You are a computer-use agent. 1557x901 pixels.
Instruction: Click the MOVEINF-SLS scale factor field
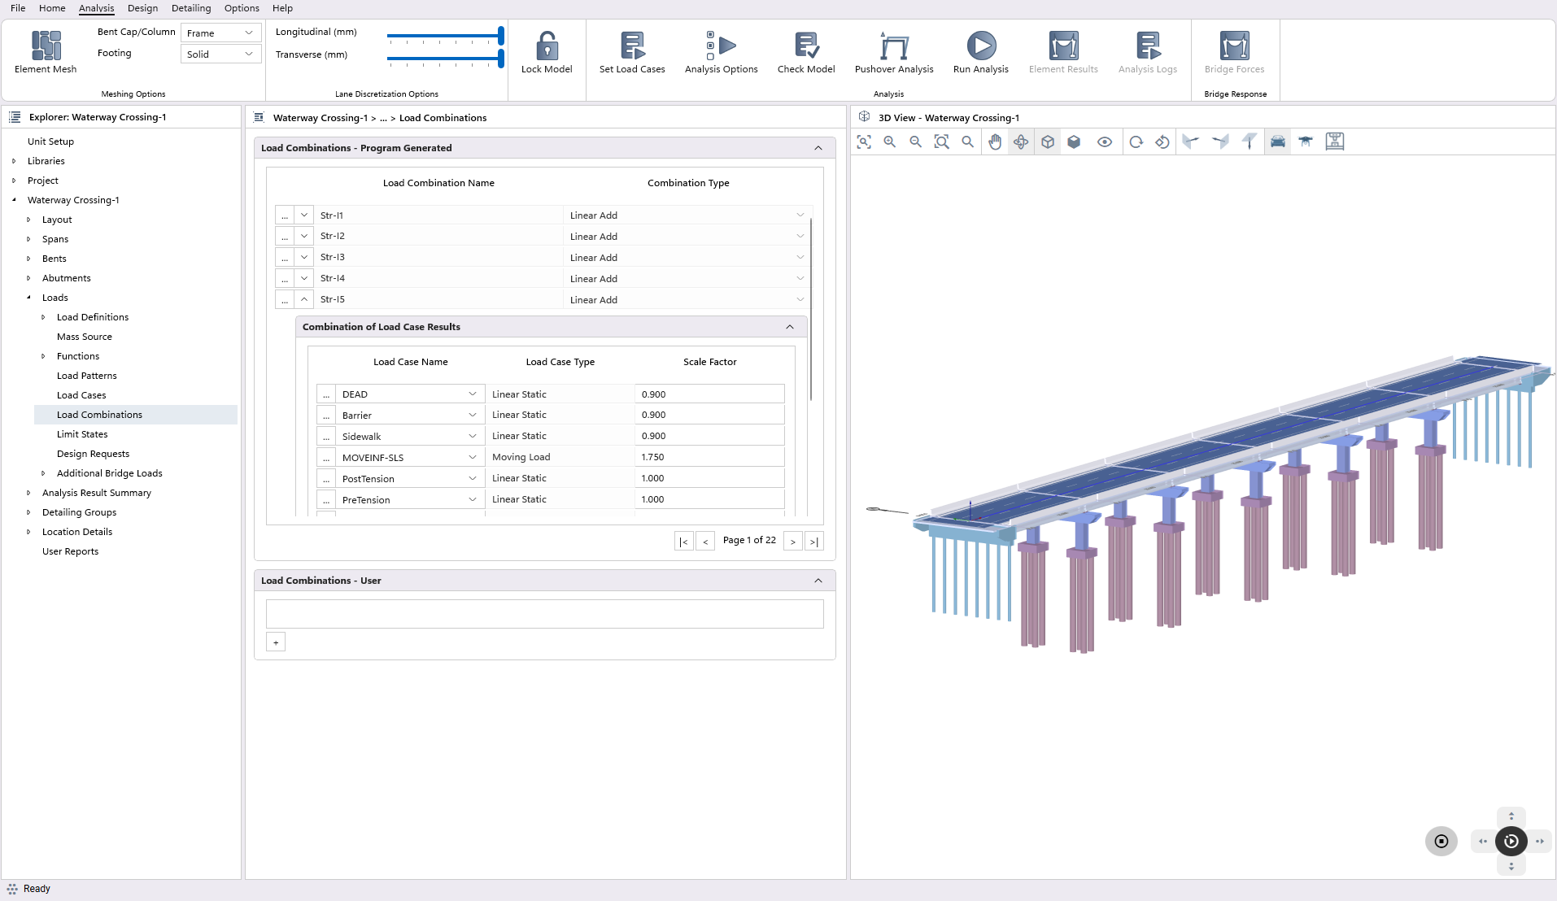pyautogui.click(x=709, y=457)
